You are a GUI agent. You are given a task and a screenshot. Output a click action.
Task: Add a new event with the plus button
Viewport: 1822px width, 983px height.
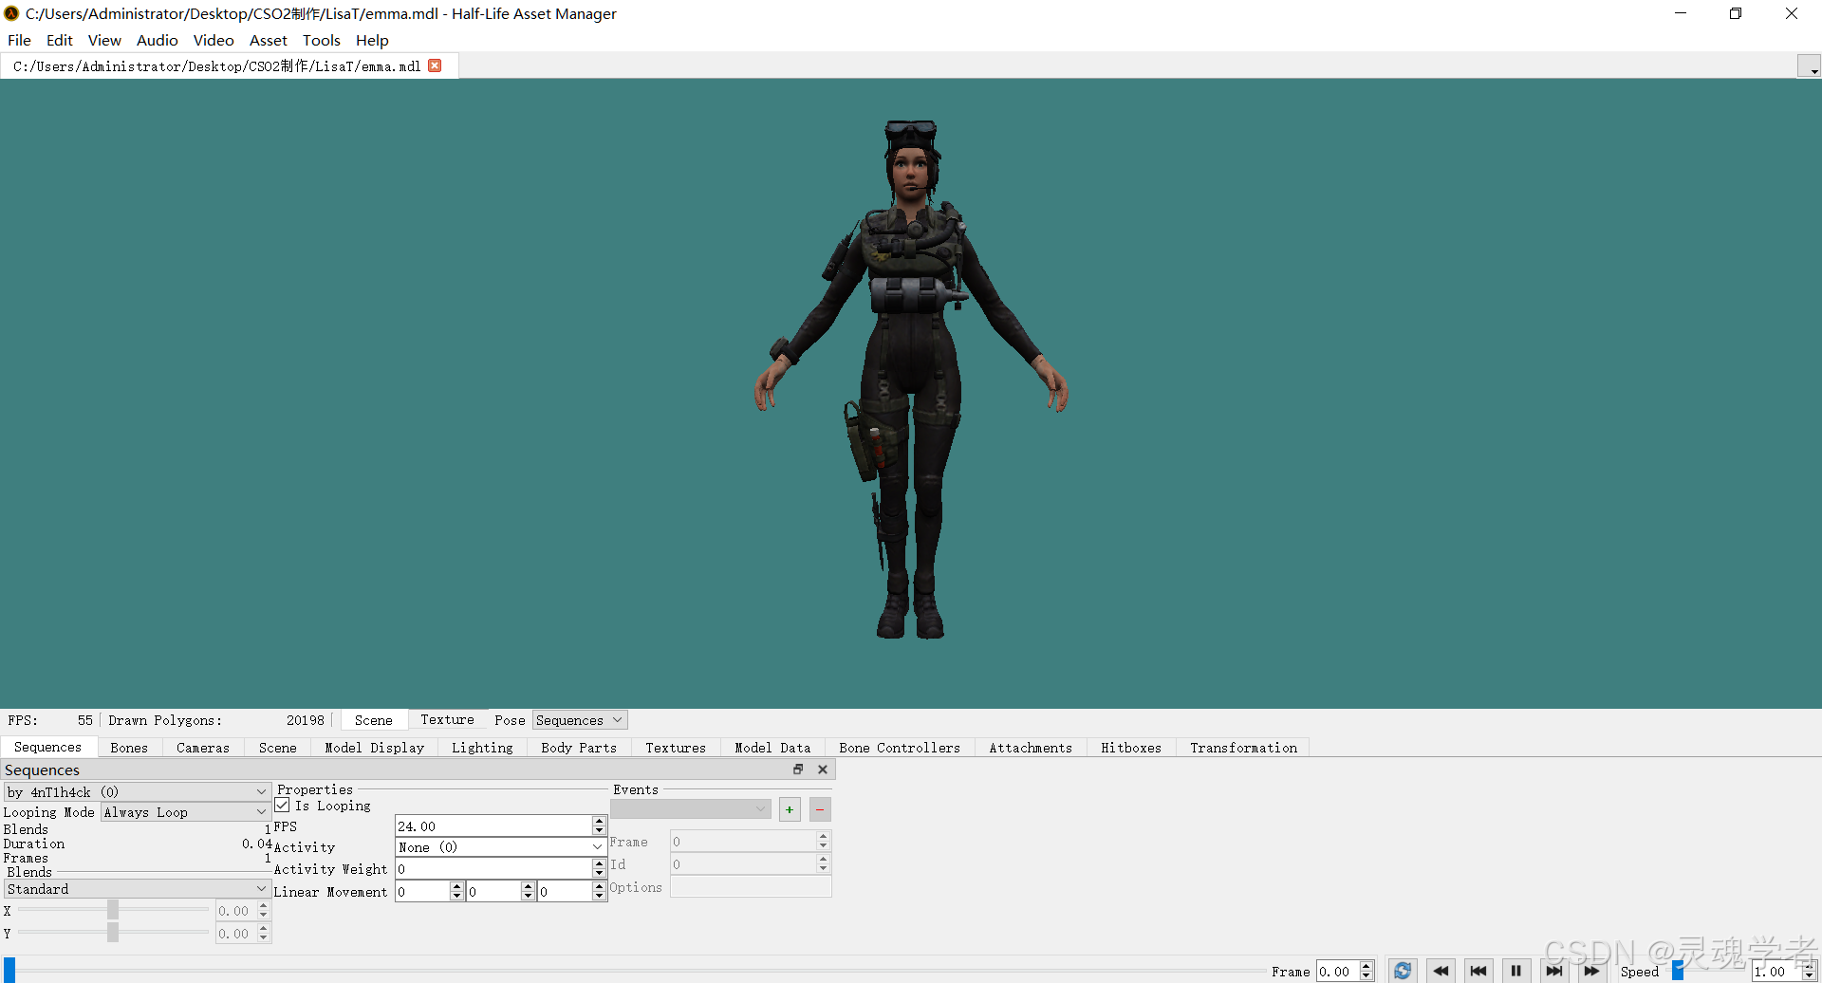790,809
